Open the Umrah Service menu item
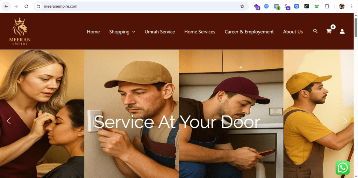Image resolution: width=358 pixels, height=178 pixels. coord(159,32)
